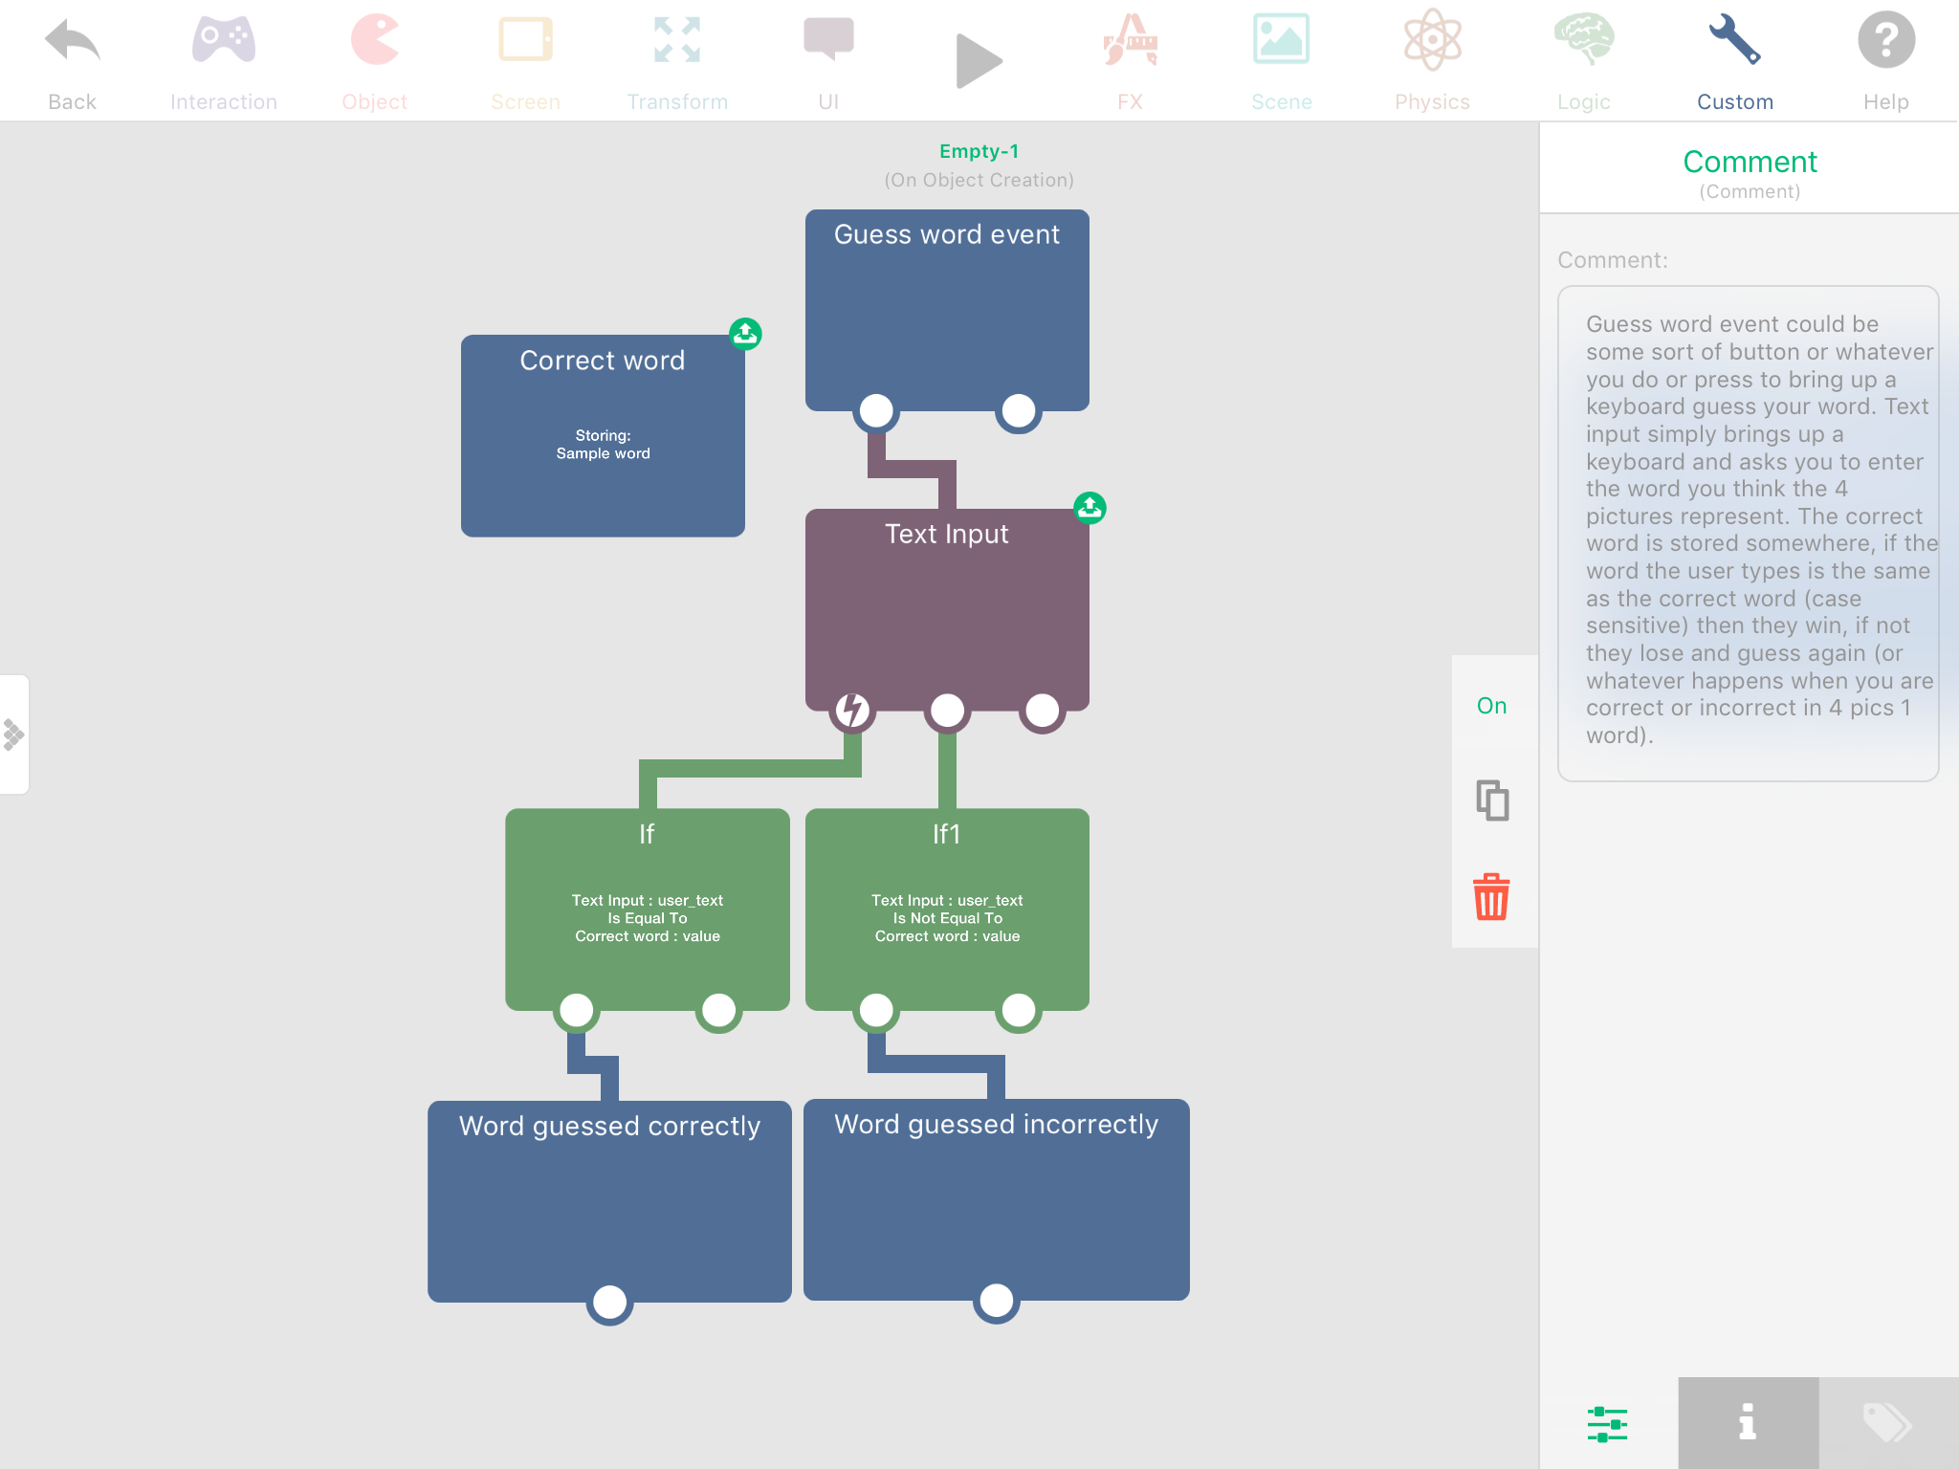Click green share badge on Correct word
Image resolution: width=1959 pixels, height=1469 pixels.
coord(745,334)
